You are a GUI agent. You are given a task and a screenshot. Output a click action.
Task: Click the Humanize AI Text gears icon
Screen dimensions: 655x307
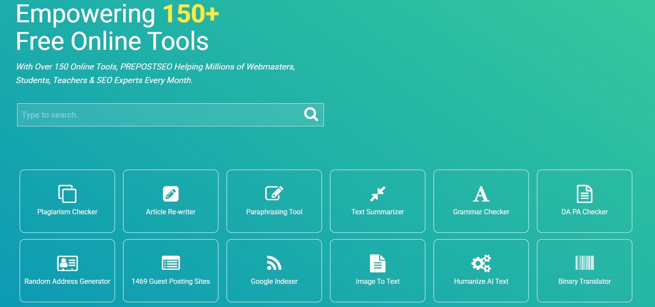[481, 263]
